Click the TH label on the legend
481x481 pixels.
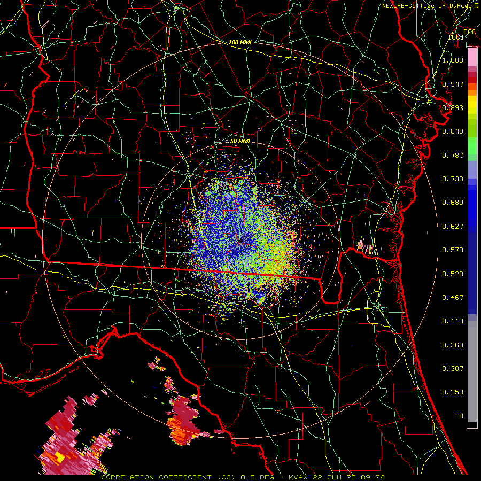(459, 416)
